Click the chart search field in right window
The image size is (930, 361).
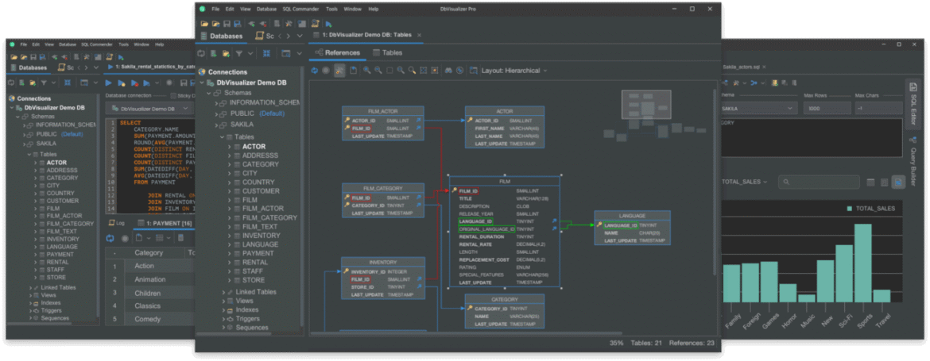pyautogui.click(x=819, y=182)
